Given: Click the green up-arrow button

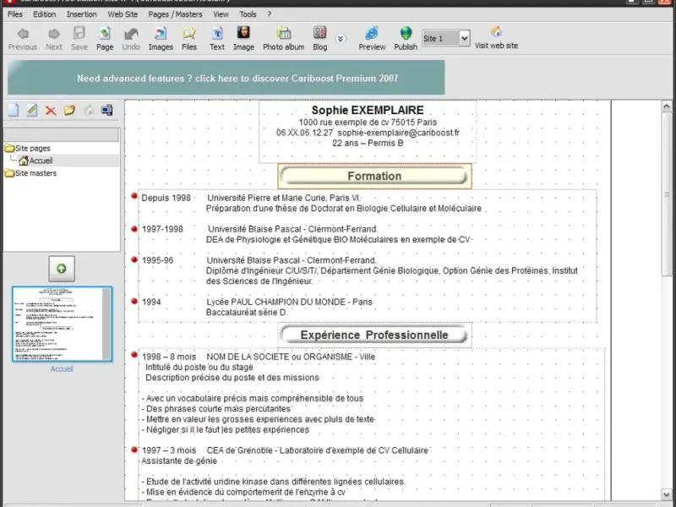Looking at the screenshot, I should pyautogui.click(x=62, y=269).
